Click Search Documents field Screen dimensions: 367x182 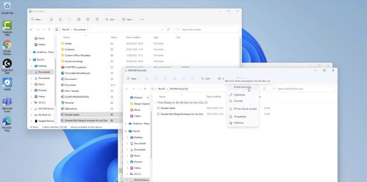pyautogui.click(x=207, y=30)
